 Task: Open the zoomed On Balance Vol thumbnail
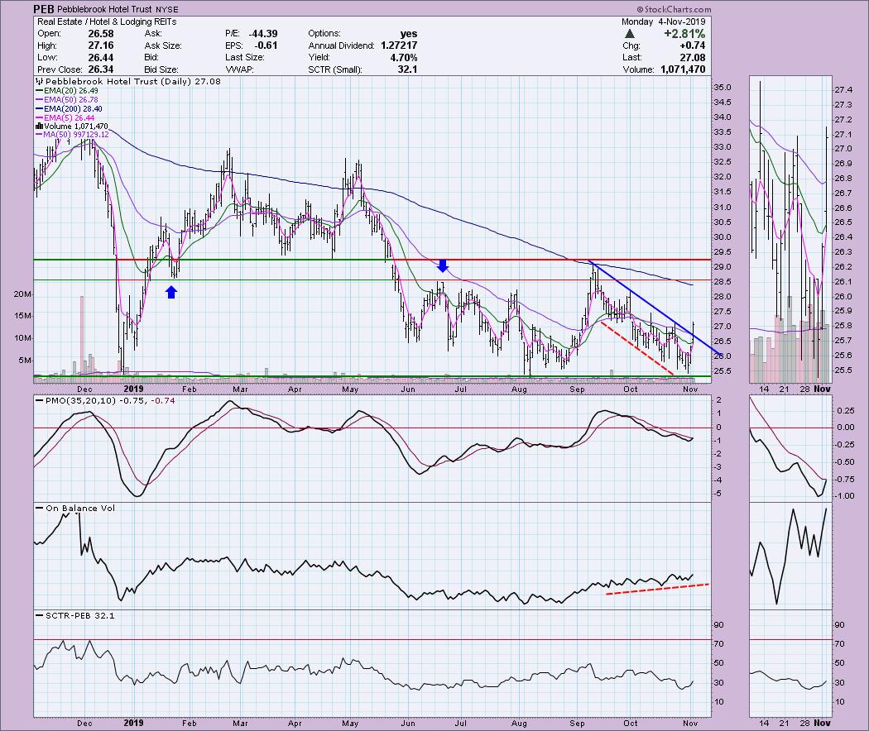pyautogui.click(x=791, y=556)
